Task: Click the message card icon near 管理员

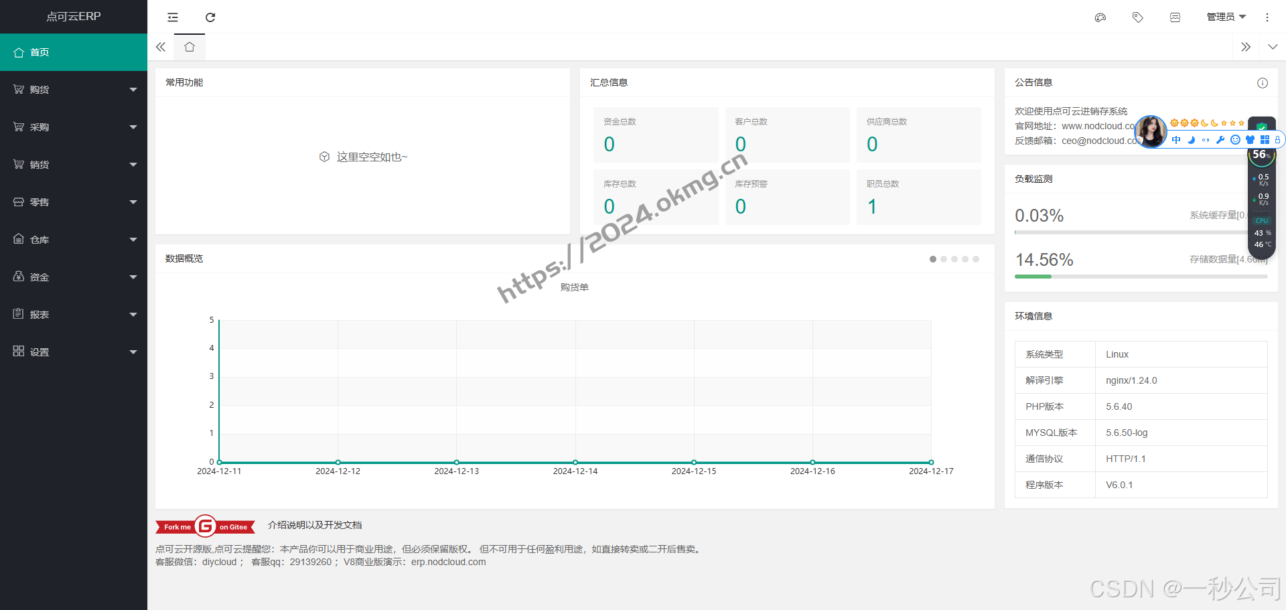Action: pos(1175,17)
